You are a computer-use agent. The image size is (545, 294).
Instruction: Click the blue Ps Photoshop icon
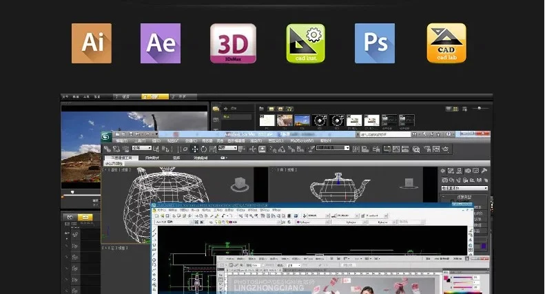click(x=375, y=43)
